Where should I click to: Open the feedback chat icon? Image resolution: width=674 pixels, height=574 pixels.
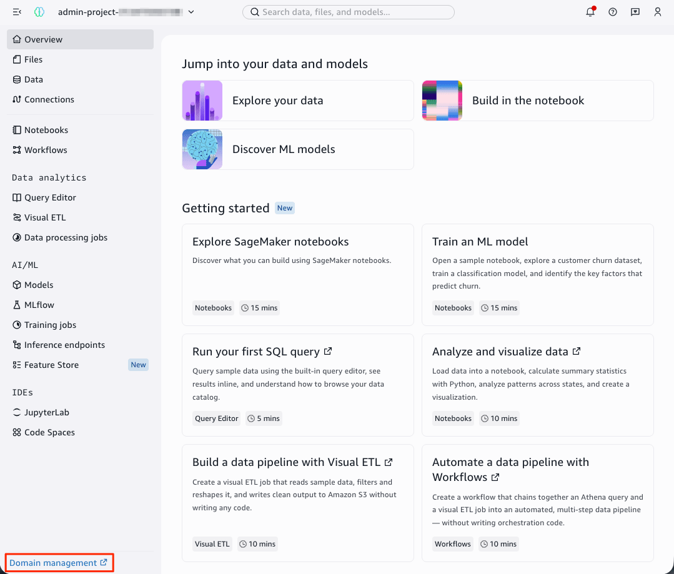coord(635,12)
